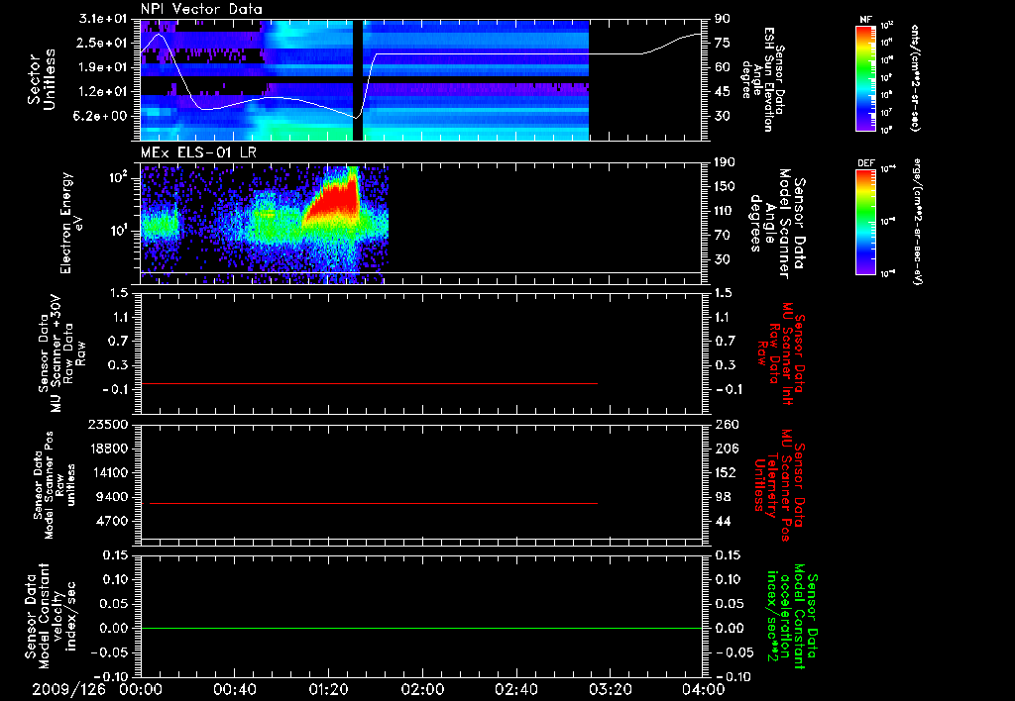Viewport: 1015px width, 701px height.
Task: Select the '00:00' time axis label
Action: 141,689
